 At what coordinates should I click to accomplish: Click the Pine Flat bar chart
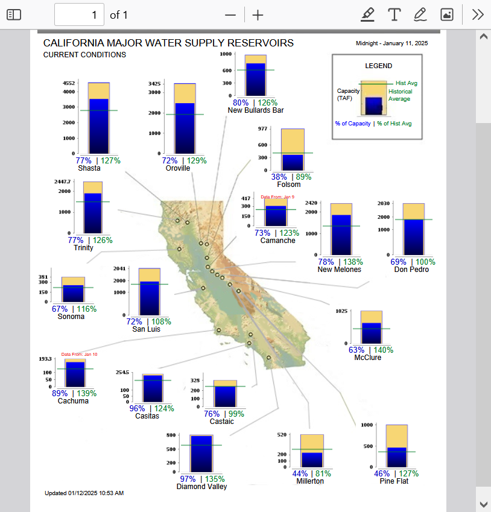tap(397, 446)
